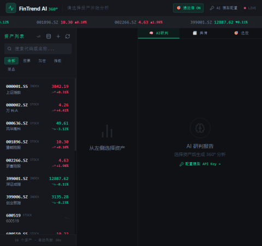
Task: Filter assets by 加密
Action: click(42, 61)
